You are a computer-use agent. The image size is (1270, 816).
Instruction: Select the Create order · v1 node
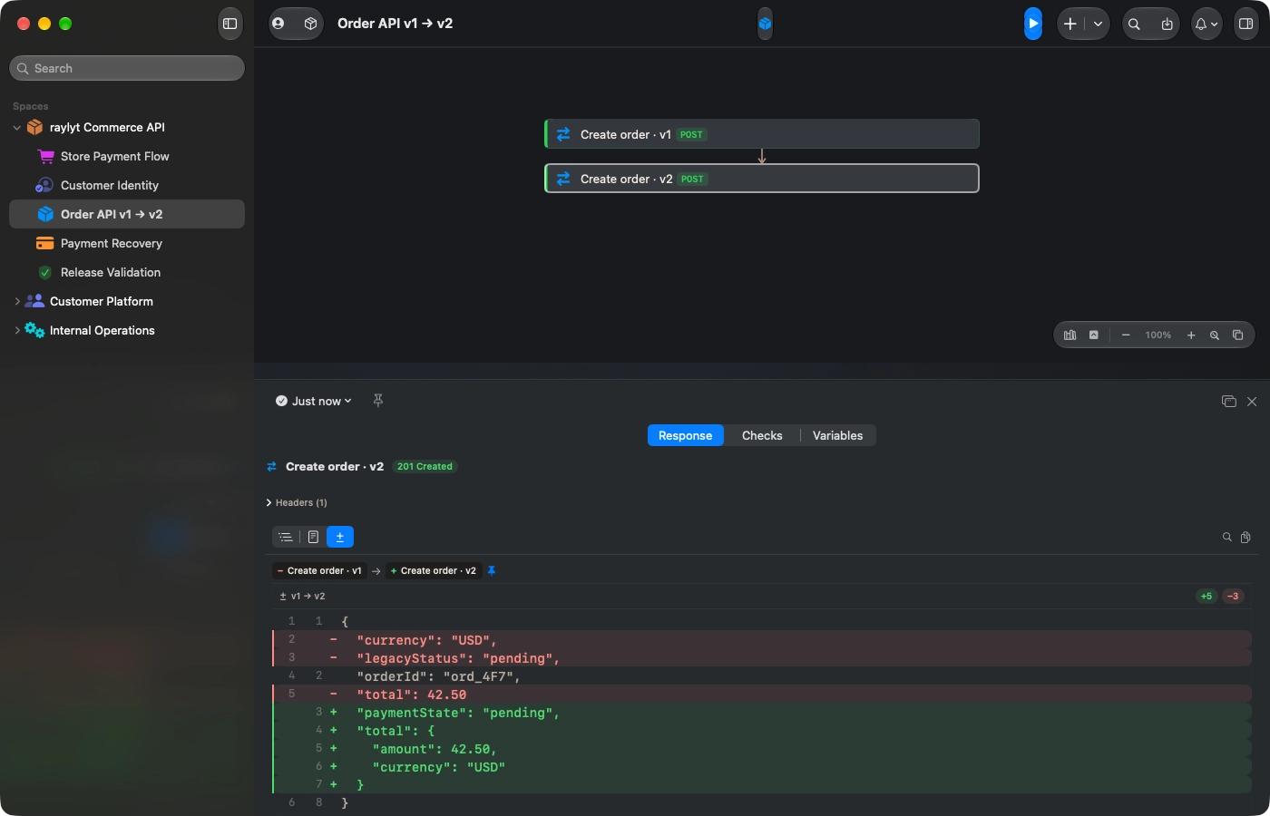(x=762, y=134)
